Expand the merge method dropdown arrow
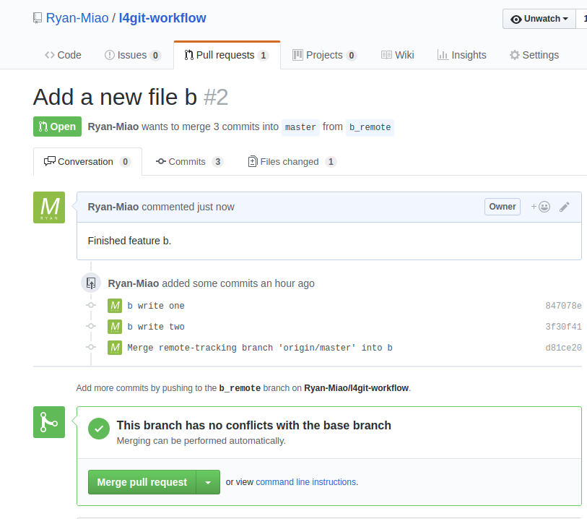 [208, 482]
